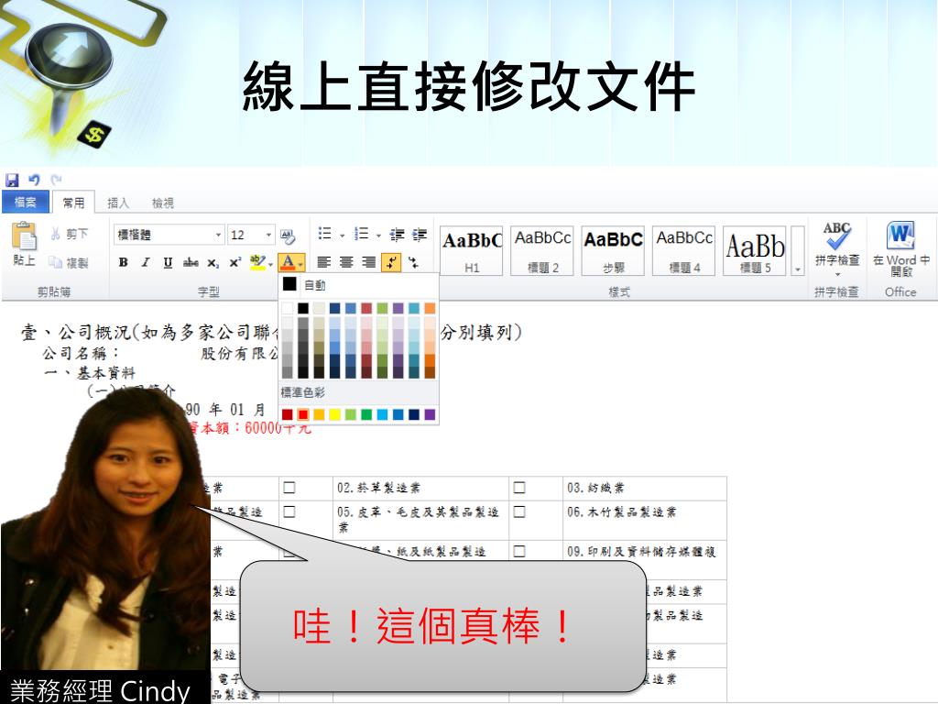This screenshot has width=938, height=704.
Task: Open the font name dropdown showing 標楷體
Action: point(218,235)
